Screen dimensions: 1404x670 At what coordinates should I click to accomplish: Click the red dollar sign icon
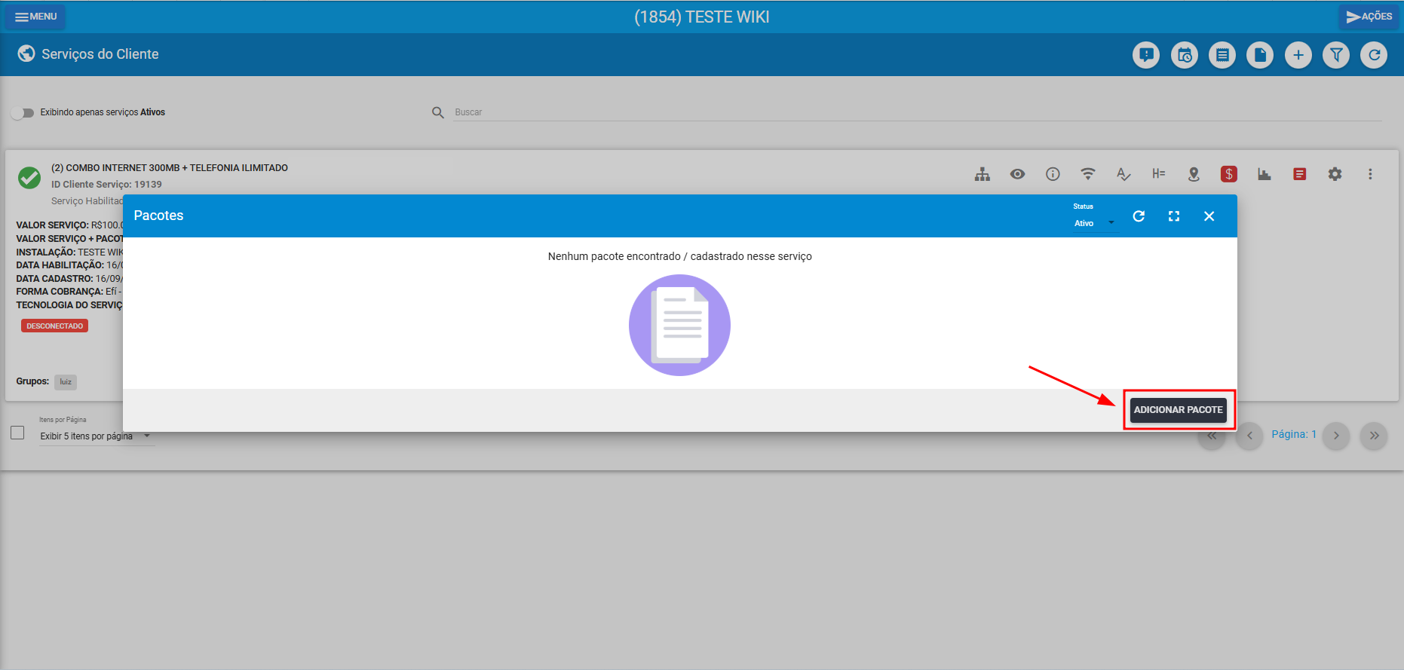coord(1229,174)
